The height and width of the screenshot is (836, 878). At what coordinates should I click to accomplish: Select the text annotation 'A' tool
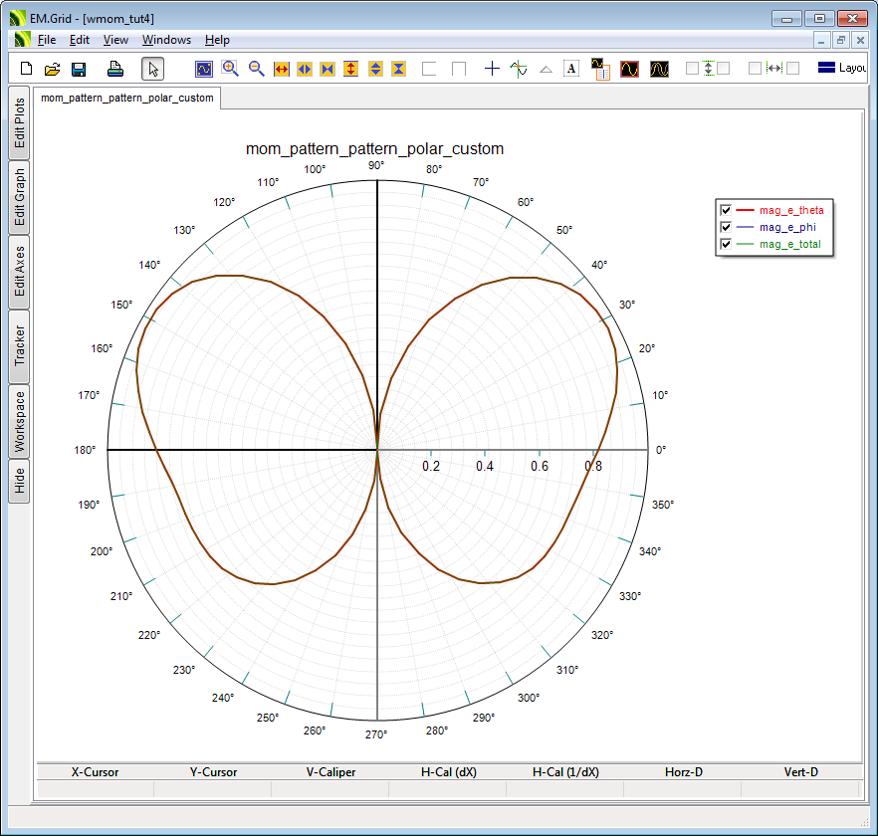pyautogui.click(x=571, y=69)
